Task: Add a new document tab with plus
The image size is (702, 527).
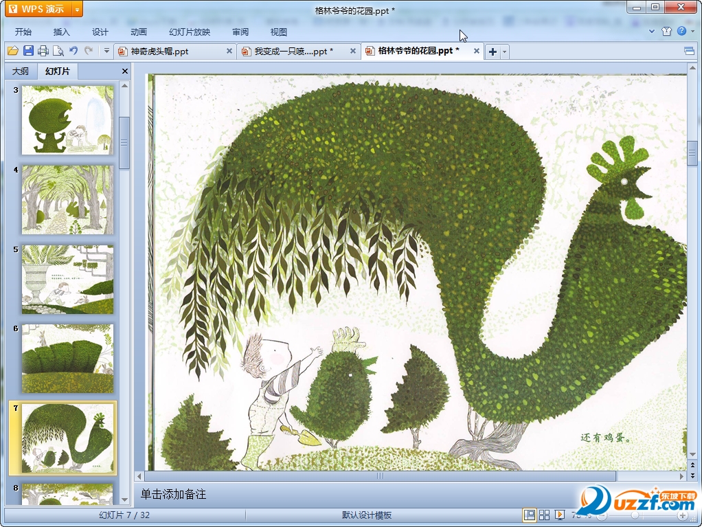Action: (x=492, y=52)
